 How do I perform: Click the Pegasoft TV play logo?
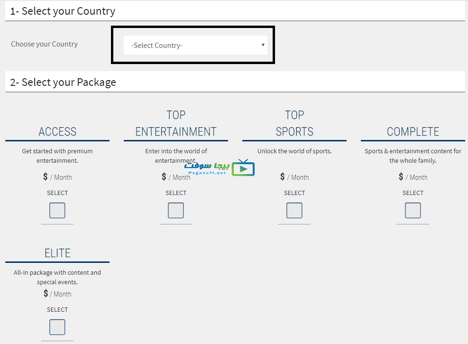243,168
